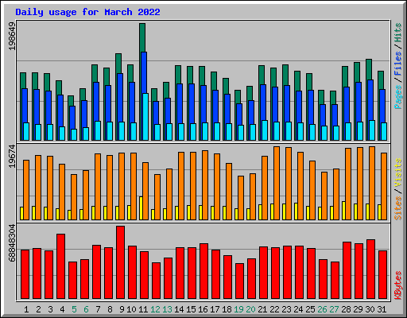Click the 'KBytes' legend label
407x318 pixels.
(398, 285)
